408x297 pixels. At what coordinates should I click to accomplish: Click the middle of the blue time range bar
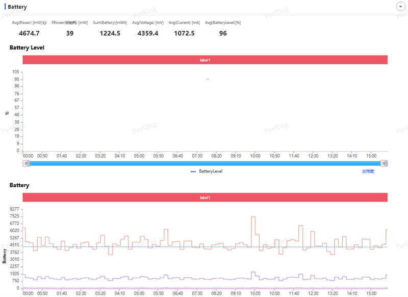[x=205, y=163]
